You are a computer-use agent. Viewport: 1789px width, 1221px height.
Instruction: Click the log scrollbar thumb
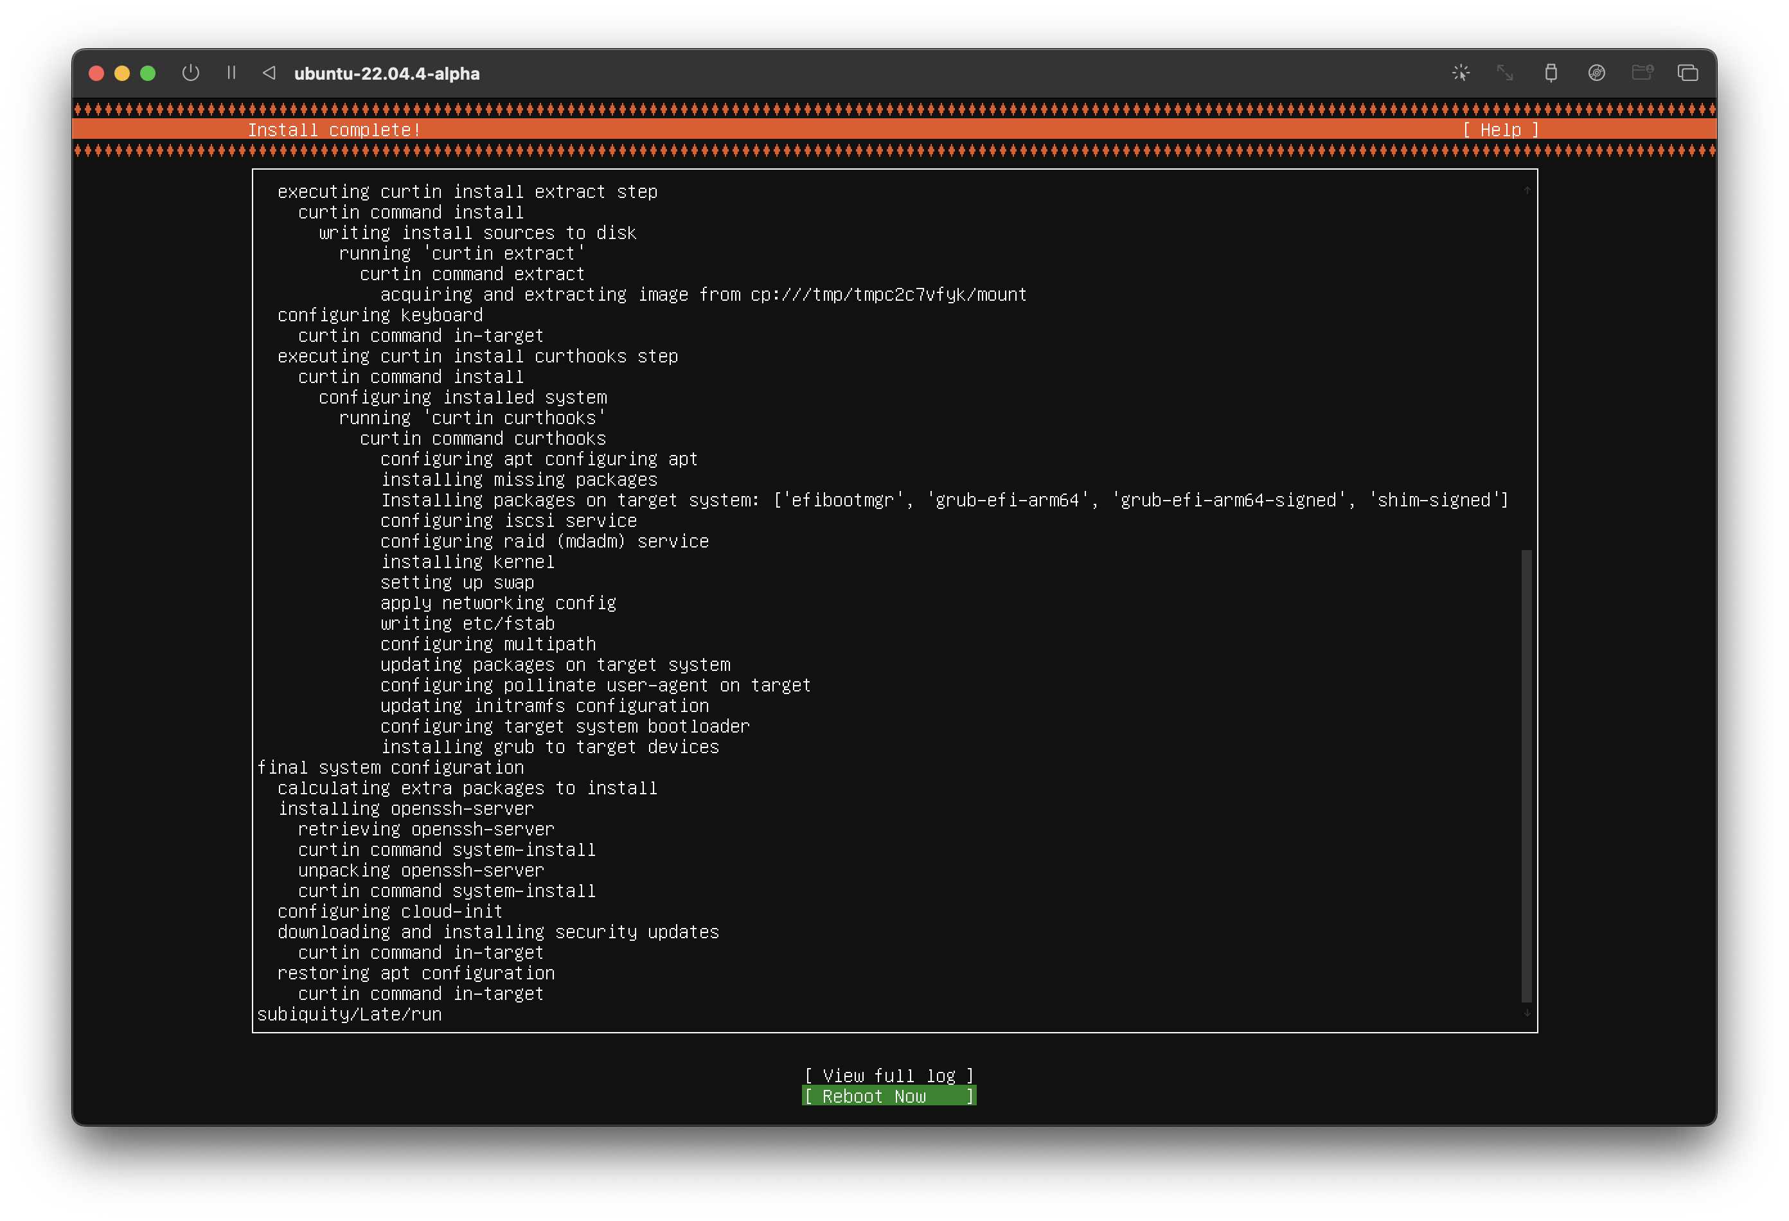click(1527, 776)
